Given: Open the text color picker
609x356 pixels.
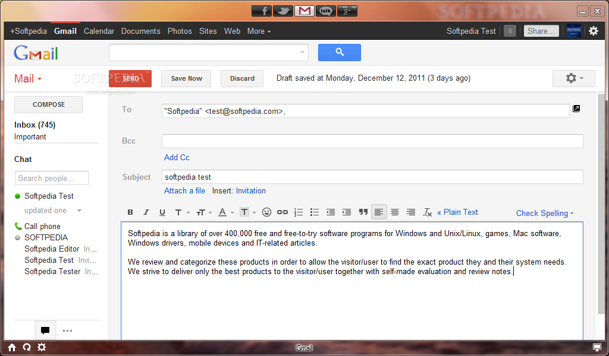Looking at the screenshot, I should click(225, 212).
